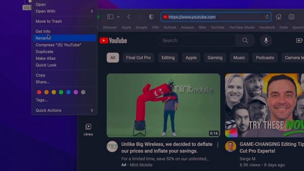This screenshot has height=171, width=304.
Task: Open the Outlook bookmark
Action: click(170, 28)
